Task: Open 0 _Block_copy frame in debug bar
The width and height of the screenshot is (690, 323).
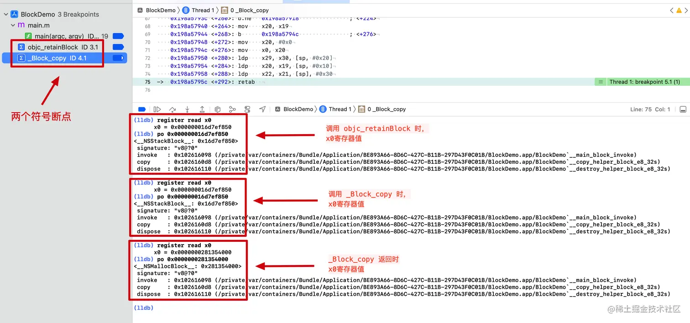Action: coord(387,109)
